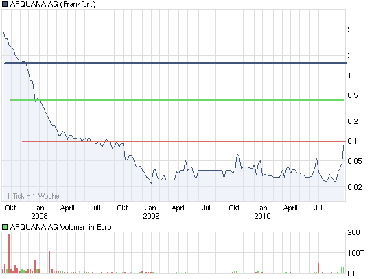Screen dimensions: 374x279
Task: Click the green Volumen legend square
Action: click(x=5, y=227)
